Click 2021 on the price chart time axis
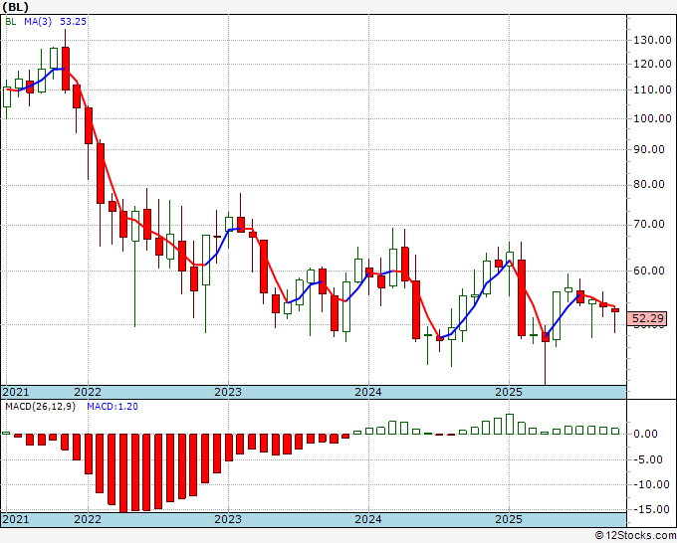This screenshot has height=543, width=677. pyautogui.click(x=16, y=392)
